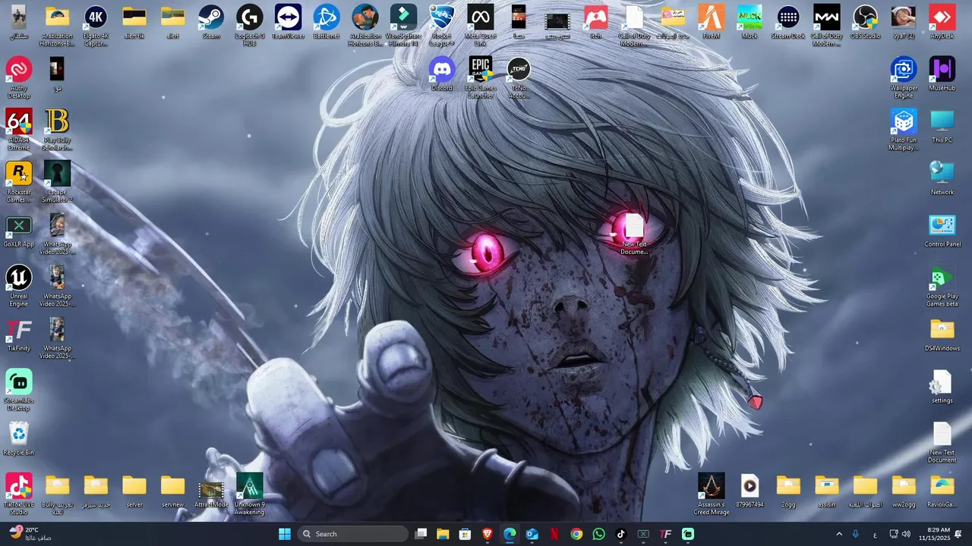This screenshot has width=972, height=546.
Task: Open the DS4Windows folder
Action: click(942, 335)
